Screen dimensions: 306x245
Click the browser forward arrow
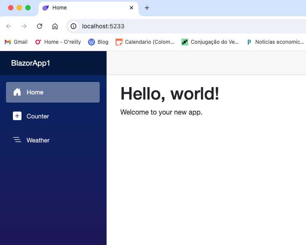click(24, 26)
